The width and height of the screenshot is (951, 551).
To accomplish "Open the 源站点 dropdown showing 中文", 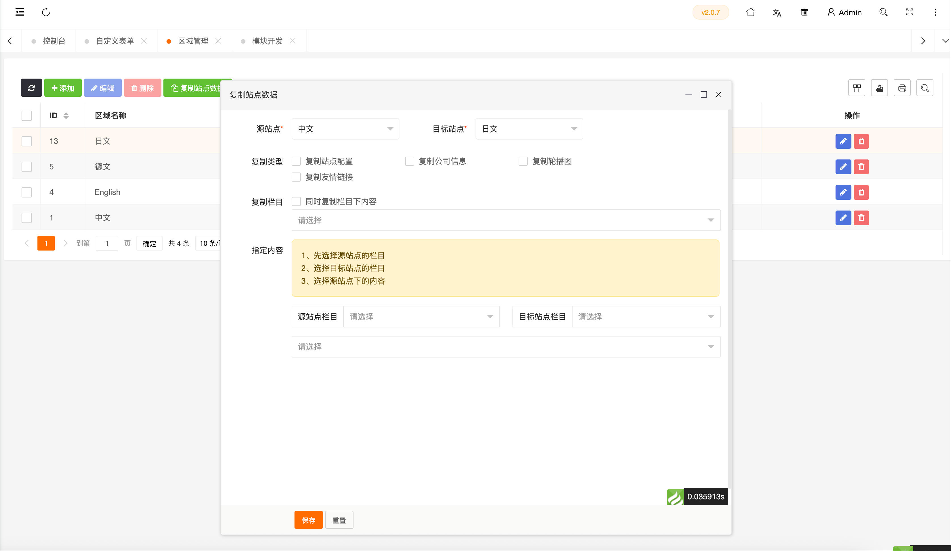I will coord(345,129).
